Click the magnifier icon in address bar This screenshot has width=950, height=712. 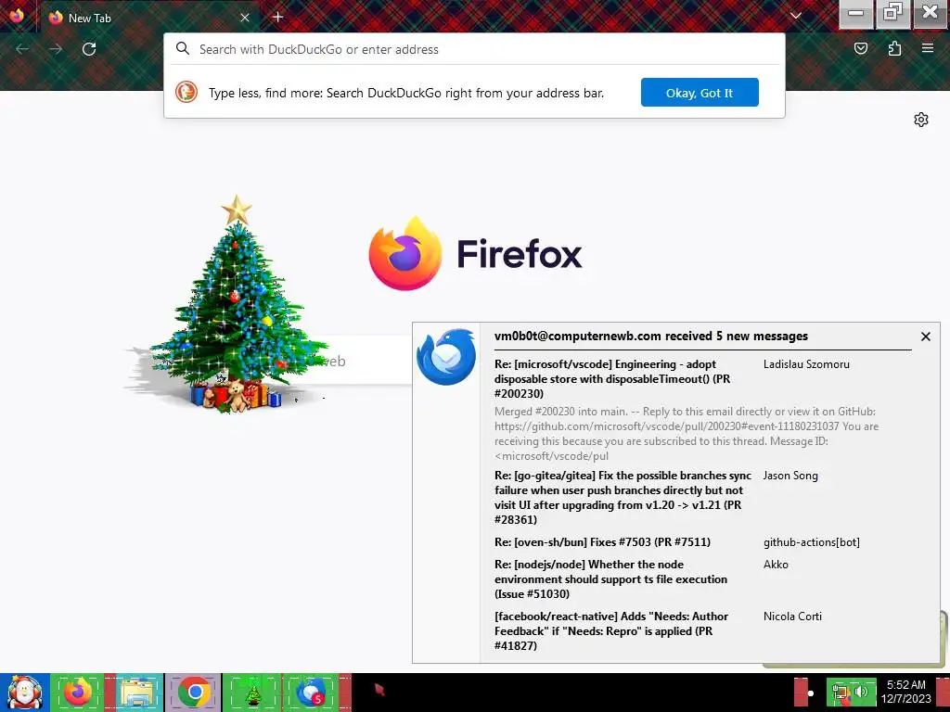[x=183, y=48]
